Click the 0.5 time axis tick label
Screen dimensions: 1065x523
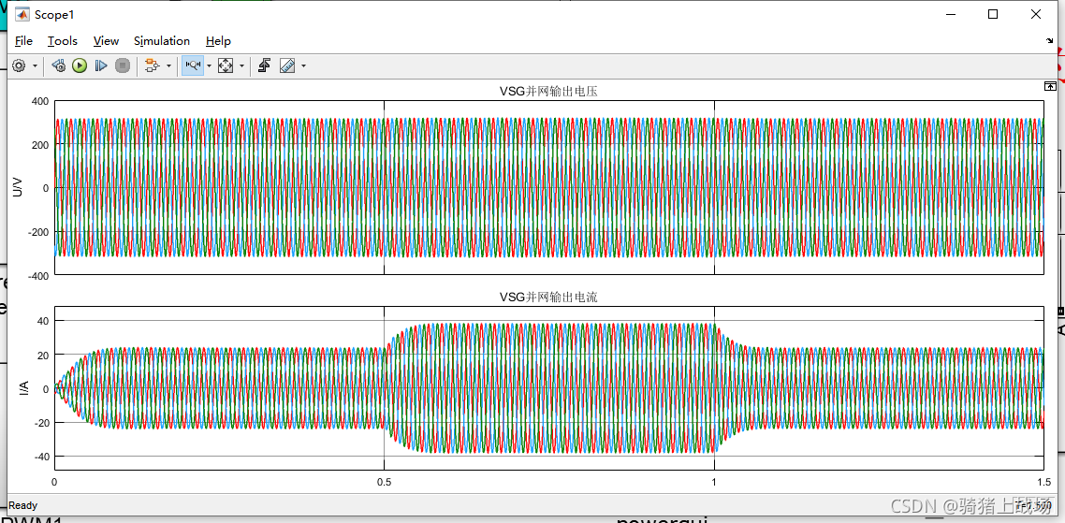pos(385,482)
